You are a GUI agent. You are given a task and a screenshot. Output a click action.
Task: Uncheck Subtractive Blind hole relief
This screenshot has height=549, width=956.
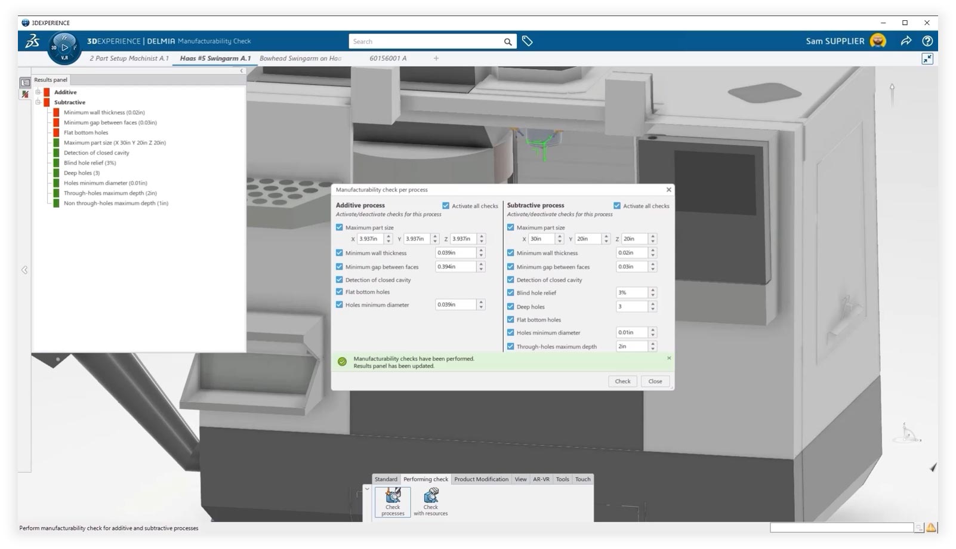pyautogui.click(x=511, y=292)
